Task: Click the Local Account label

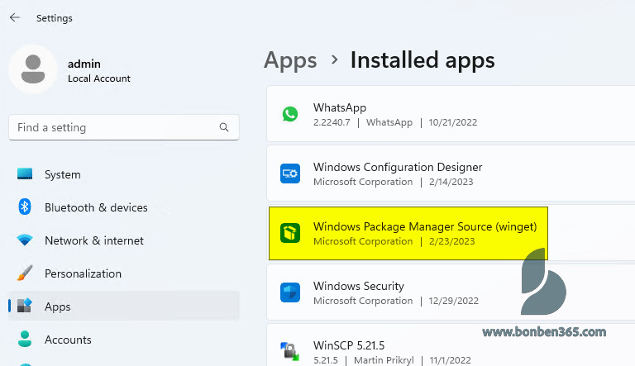Action: point(99,78)
